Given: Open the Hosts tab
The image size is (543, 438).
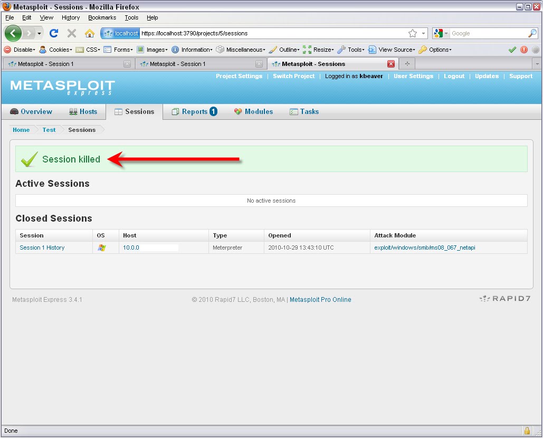Looking at the screenshot, I should (x=83, y=111).
